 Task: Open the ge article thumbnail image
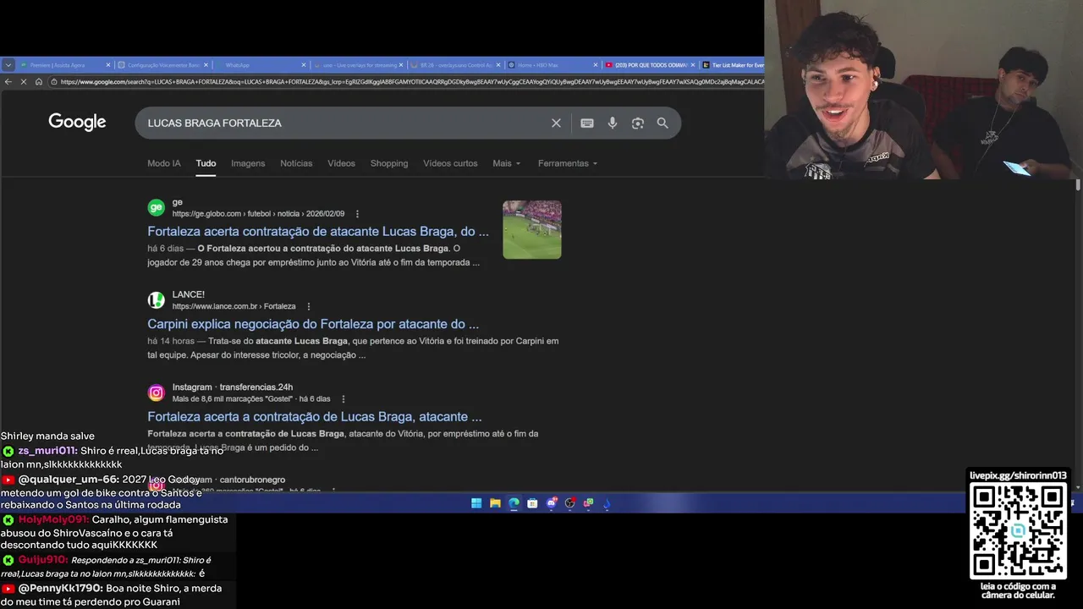[x=532, y=229]
